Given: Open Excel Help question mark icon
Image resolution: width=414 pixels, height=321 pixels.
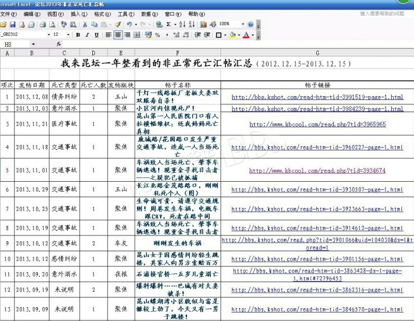Looking at the screenshot, I should [251, 24].
